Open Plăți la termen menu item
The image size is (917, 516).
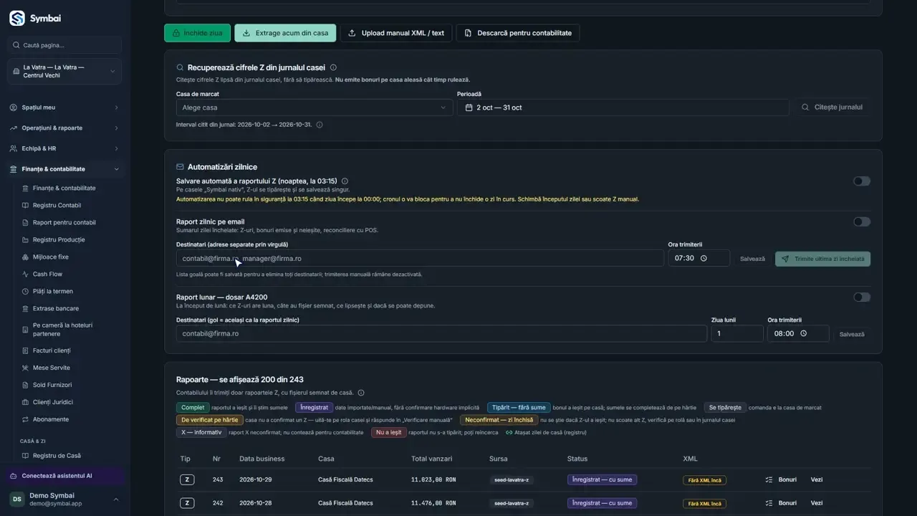click(53, 292)
